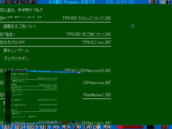Jump to document end with 末2
Viewport: 172px width, 129px height.
click(x=9, y=127)
